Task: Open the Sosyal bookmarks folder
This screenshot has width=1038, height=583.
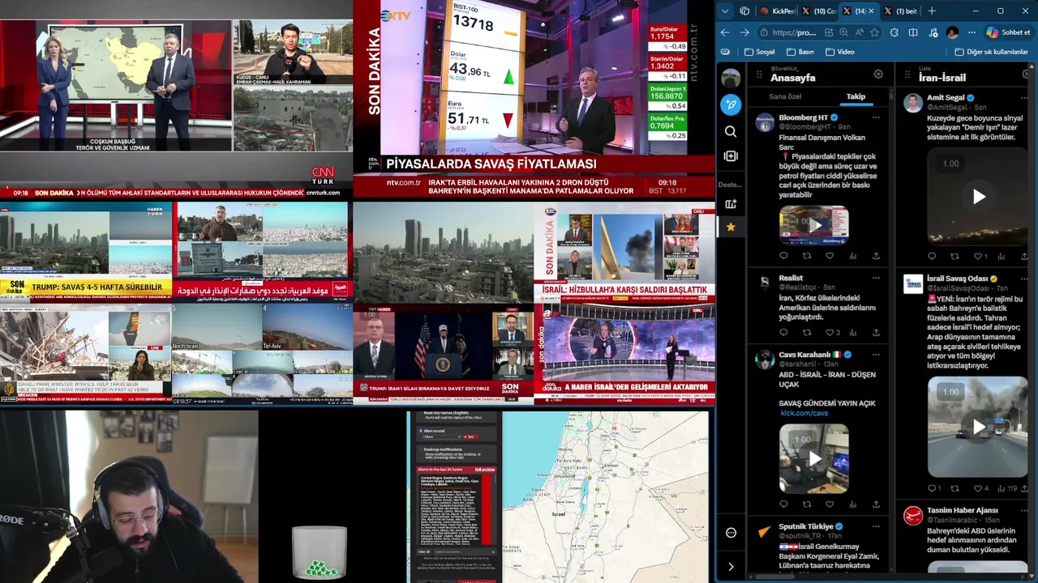Action: click(x=759, y=52)
